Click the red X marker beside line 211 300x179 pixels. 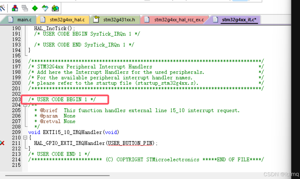click(x=2, y=143)
